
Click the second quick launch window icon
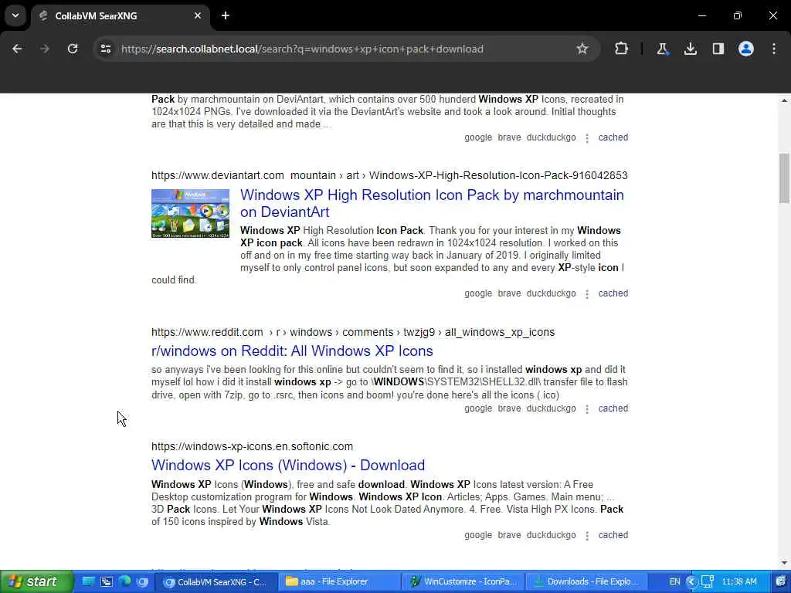pyautogui.click(x=107, y=582)
